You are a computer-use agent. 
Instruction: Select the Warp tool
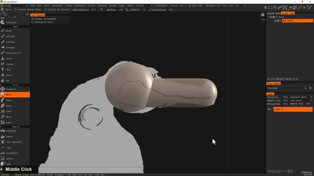point(15,117)
